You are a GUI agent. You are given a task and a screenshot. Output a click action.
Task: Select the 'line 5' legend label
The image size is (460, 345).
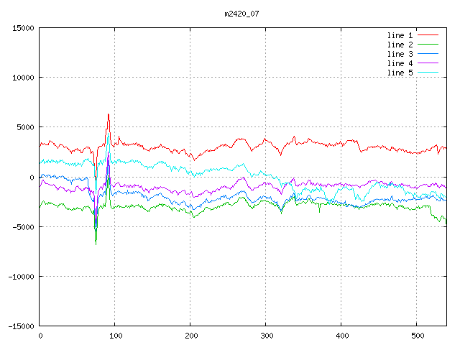(400, 73)
